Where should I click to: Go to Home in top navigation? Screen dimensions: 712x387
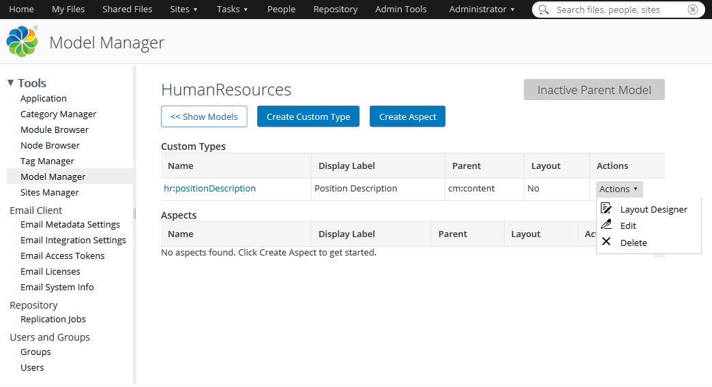(x=21, y=9)
